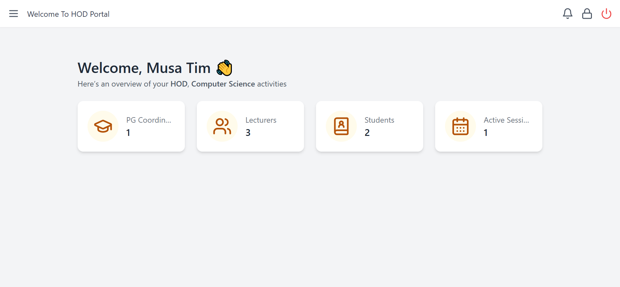Click the Lecturers people icon
The width and height of the screenshot is (620, 287).
(x=222, y=126)
